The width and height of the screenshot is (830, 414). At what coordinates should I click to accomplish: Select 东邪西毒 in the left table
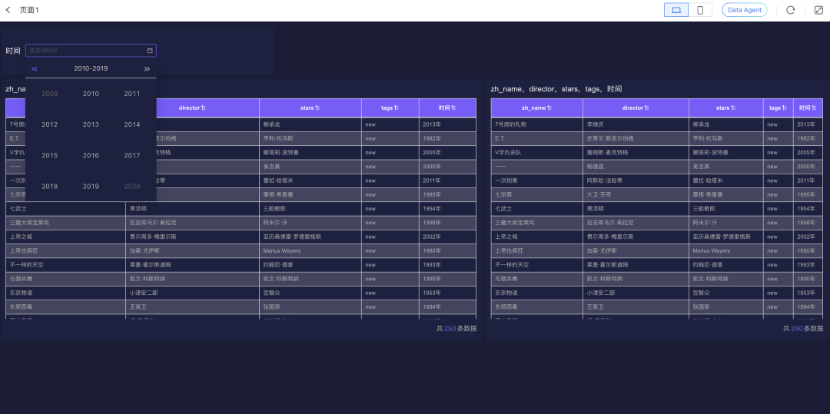(x=22, y=306)
